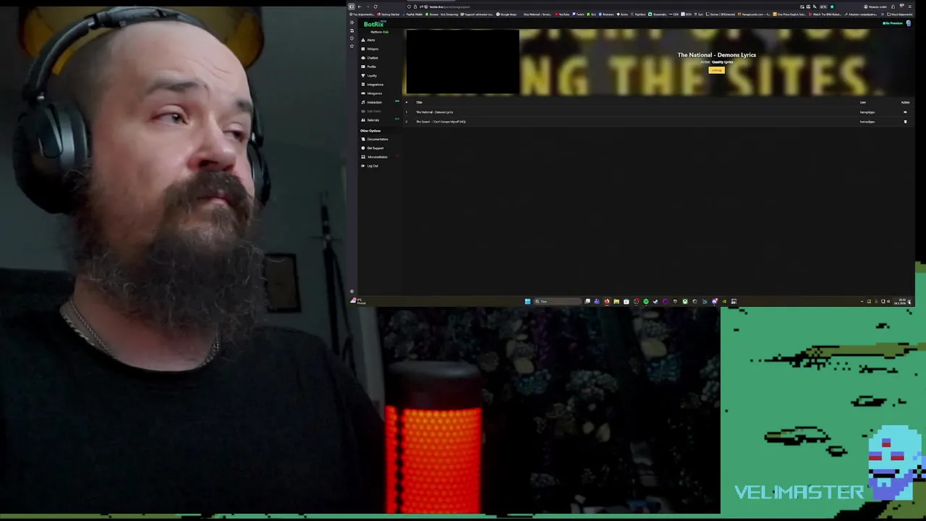Open Google Maps bookmark
This screenshot has width=926, height=521.
507,14
